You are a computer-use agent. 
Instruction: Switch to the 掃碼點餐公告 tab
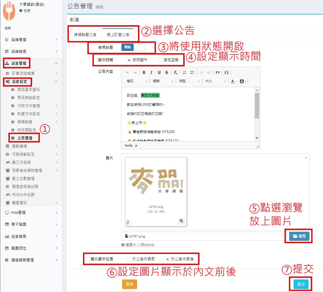(85, 34)
